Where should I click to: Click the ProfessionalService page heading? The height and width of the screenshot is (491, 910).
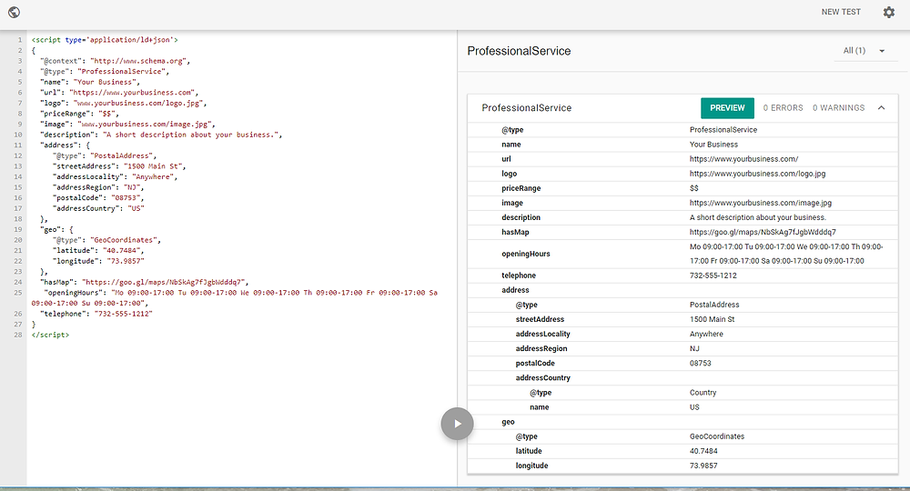tap(519, 51)
